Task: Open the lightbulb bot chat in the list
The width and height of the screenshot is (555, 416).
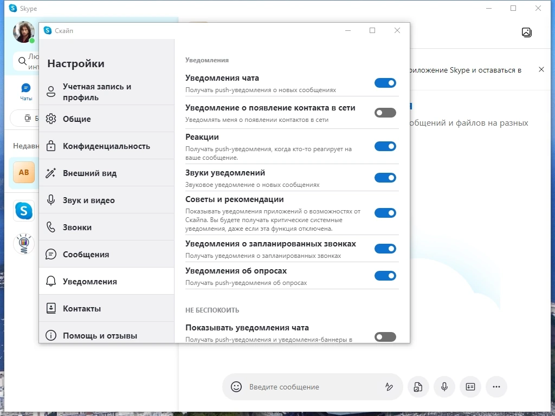Action: pyautogui.click(x=24, y=243)
